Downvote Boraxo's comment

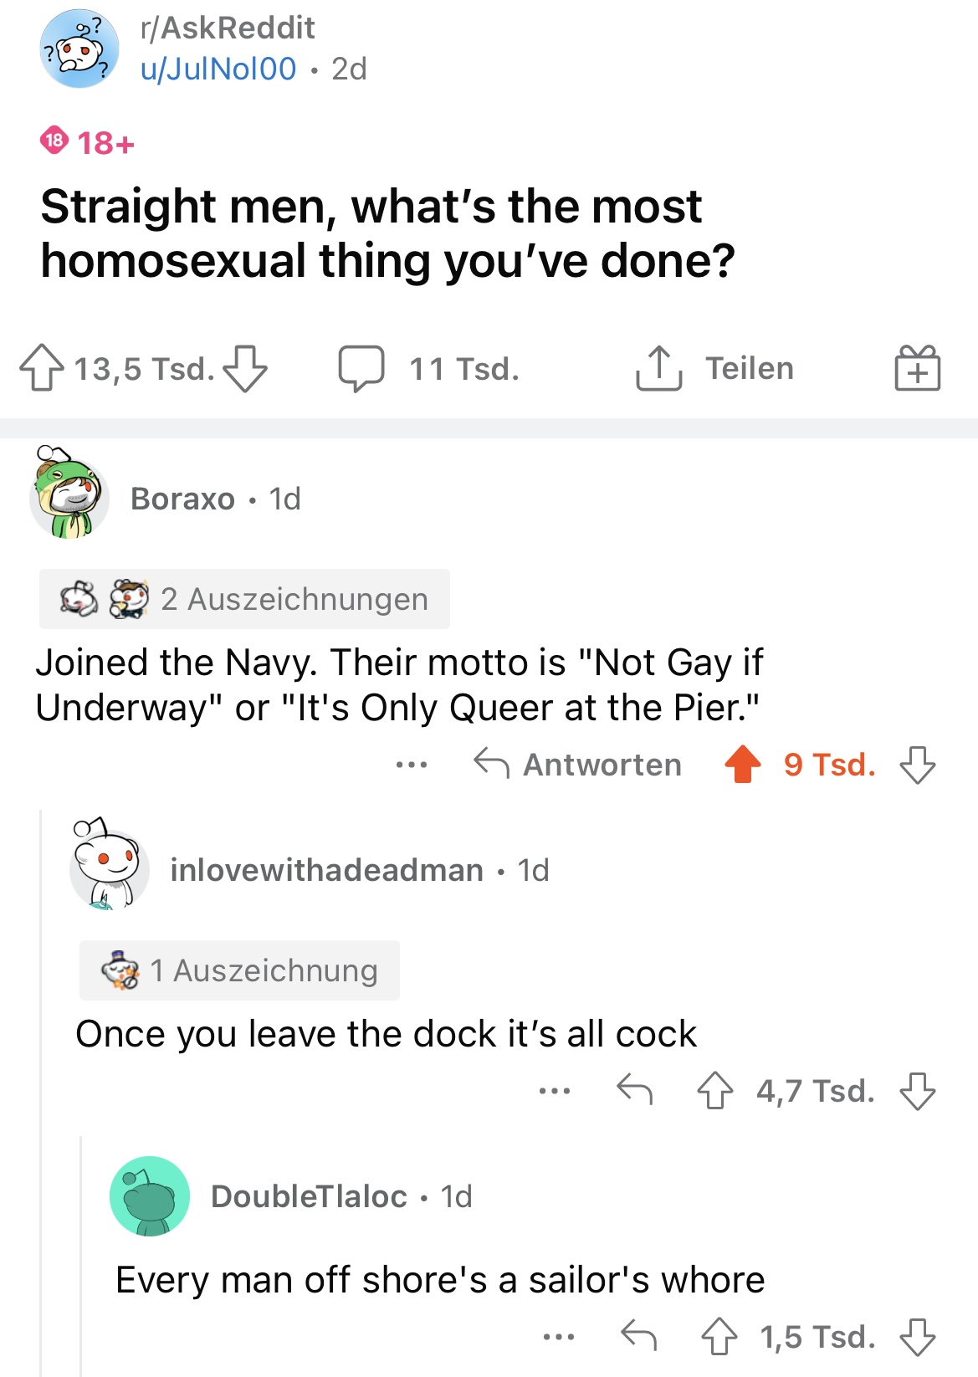coord(918,765)
